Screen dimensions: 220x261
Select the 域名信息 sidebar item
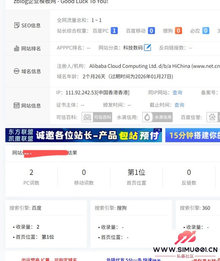[x=27, y=71]
